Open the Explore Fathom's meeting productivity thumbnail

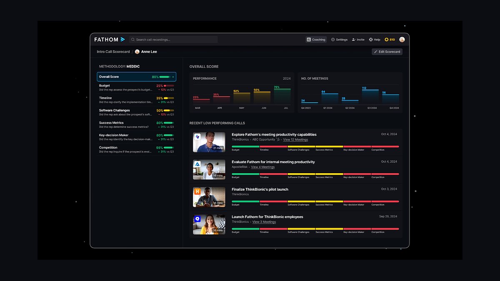(209, 142)
